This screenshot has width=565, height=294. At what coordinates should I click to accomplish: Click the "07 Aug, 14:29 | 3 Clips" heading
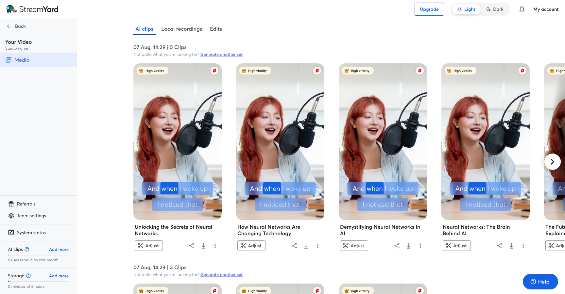tap(160, 268)
